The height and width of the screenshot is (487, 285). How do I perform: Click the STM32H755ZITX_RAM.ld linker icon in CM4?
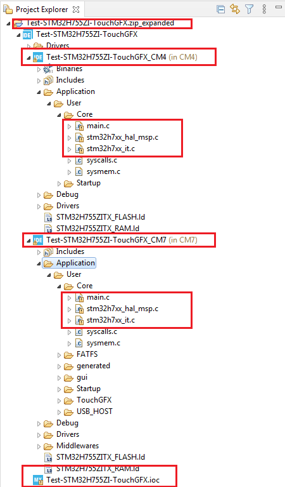coord(48,229)
